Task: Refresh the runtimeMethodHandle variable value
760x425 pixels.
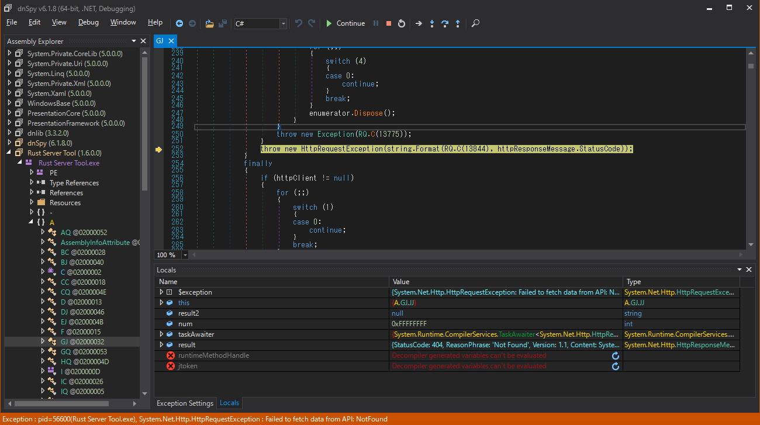Action: tap(616, 355)
